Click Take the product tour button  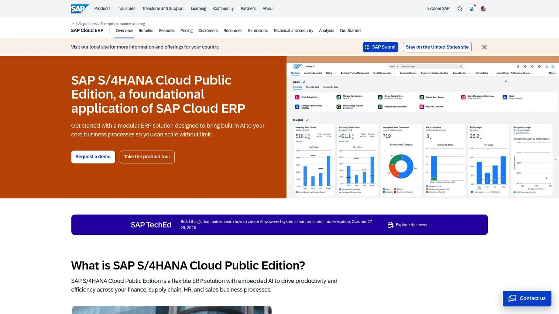click(x=147, y=157)
